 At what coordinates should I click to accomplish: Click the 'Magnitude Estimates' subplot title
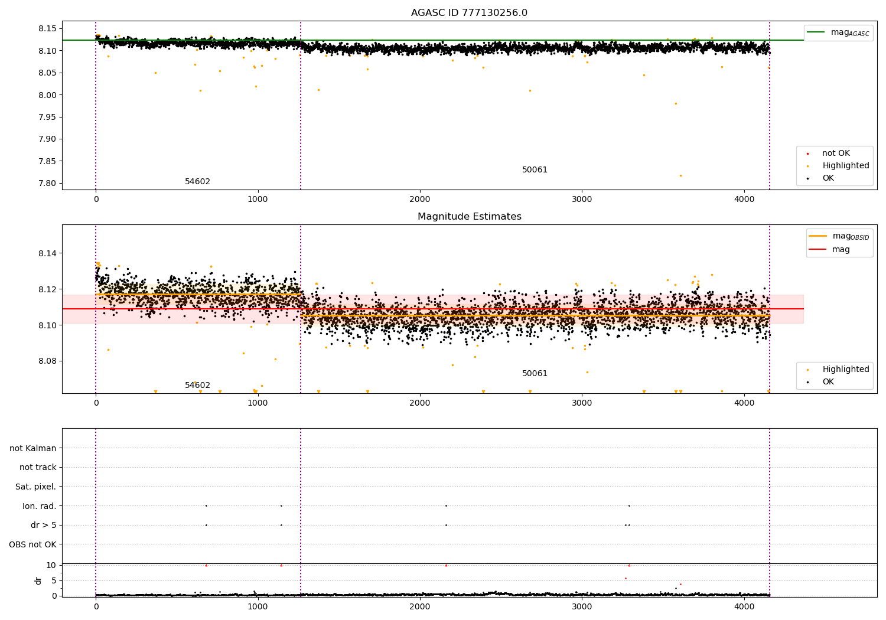(x=469, y=217)
